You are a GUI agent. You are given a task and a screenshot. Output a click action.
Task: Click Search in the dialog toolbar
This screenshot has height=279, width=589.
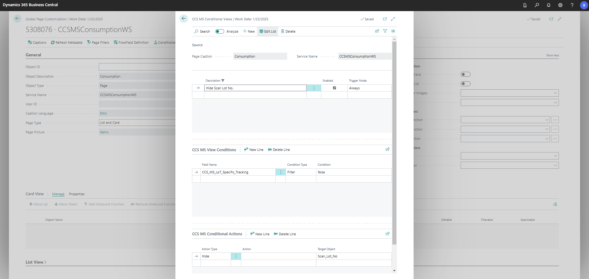(202, 31)
